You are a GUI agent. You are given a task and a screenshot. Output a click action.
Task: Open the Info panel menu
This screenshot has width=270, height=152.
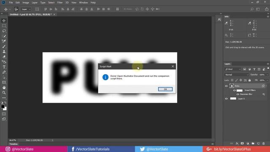click(268, 16)
